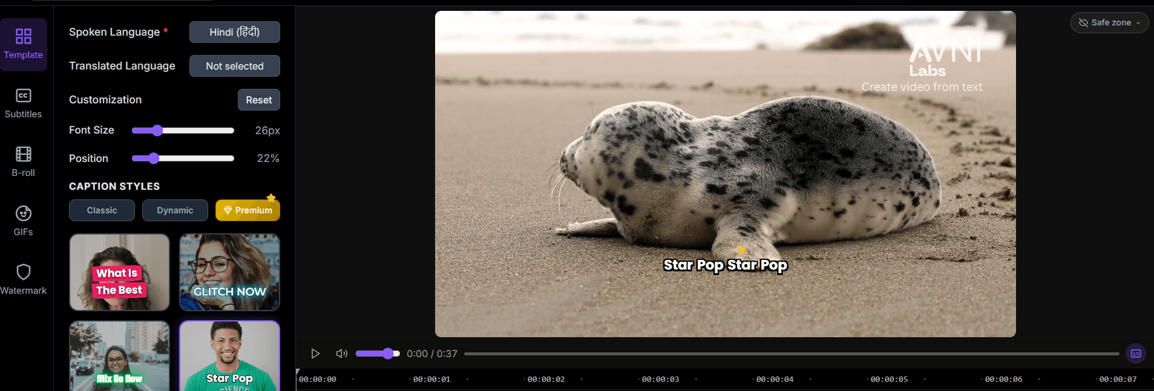Select the Mix Go Flow caption style

pyautogui.click(x=119, y=356)
